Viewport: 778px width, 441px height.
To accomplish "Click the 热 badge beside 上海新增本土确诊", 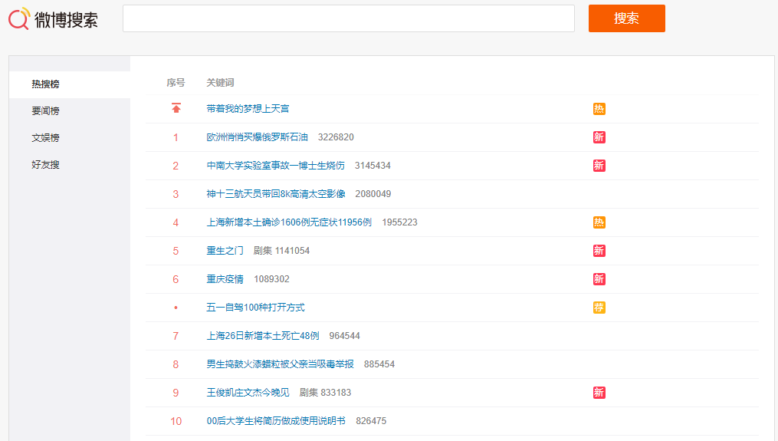I will (x=599, y=222).
